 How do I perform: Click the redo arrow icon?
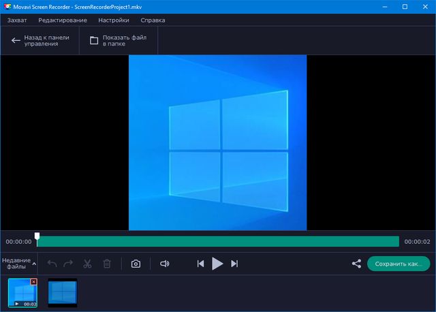click(68, 264)
